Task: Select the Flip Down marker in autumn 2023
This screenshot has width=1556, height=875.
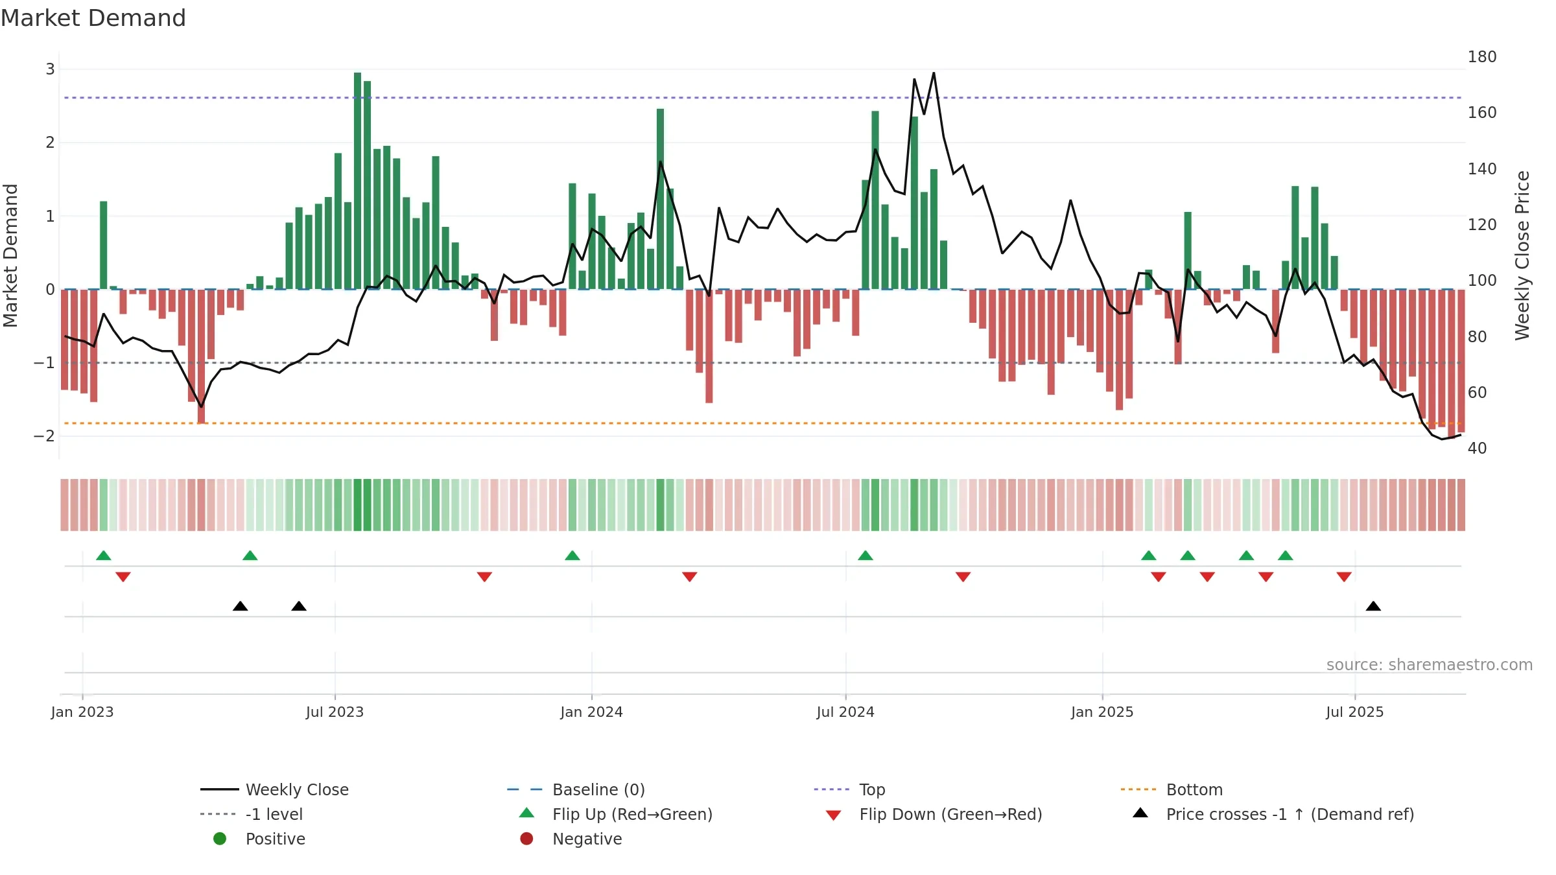Action: point(484,577)
